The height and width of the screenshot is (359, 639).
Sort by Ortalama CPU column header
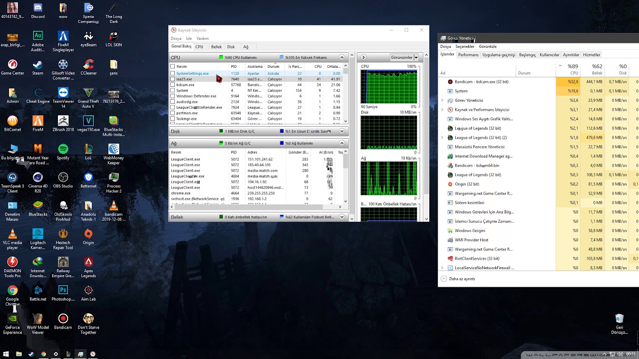click(333, 66)
